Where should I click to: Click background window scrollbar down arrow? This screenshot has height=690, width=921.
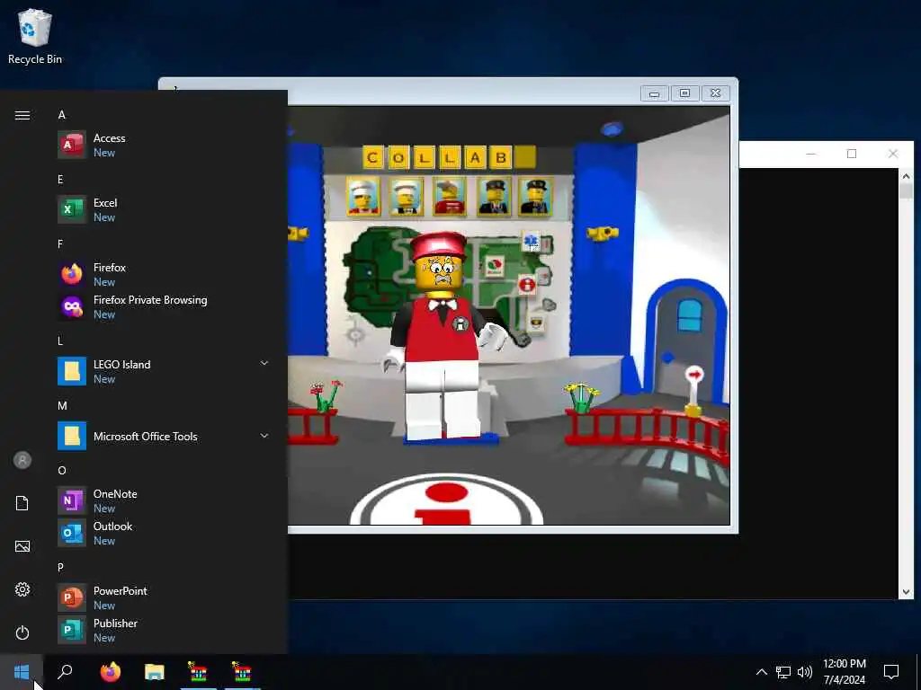pyautogui.click(x=906, y=591)
